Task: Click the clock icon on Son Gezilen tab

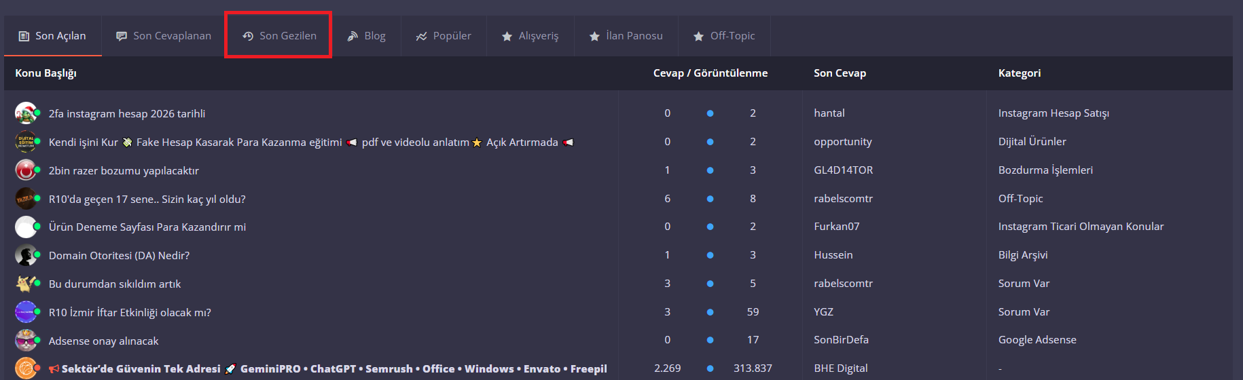Action: point(249,36)
